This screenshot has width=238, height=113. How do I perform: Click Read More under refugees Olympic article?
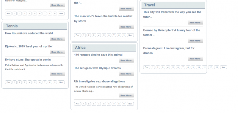click(x=126, y=74)
